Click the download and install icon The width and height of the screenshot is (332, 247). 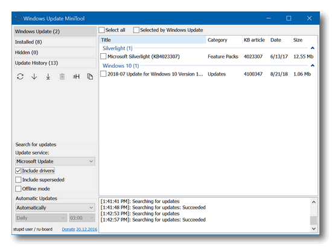click(x=48, y=77)
